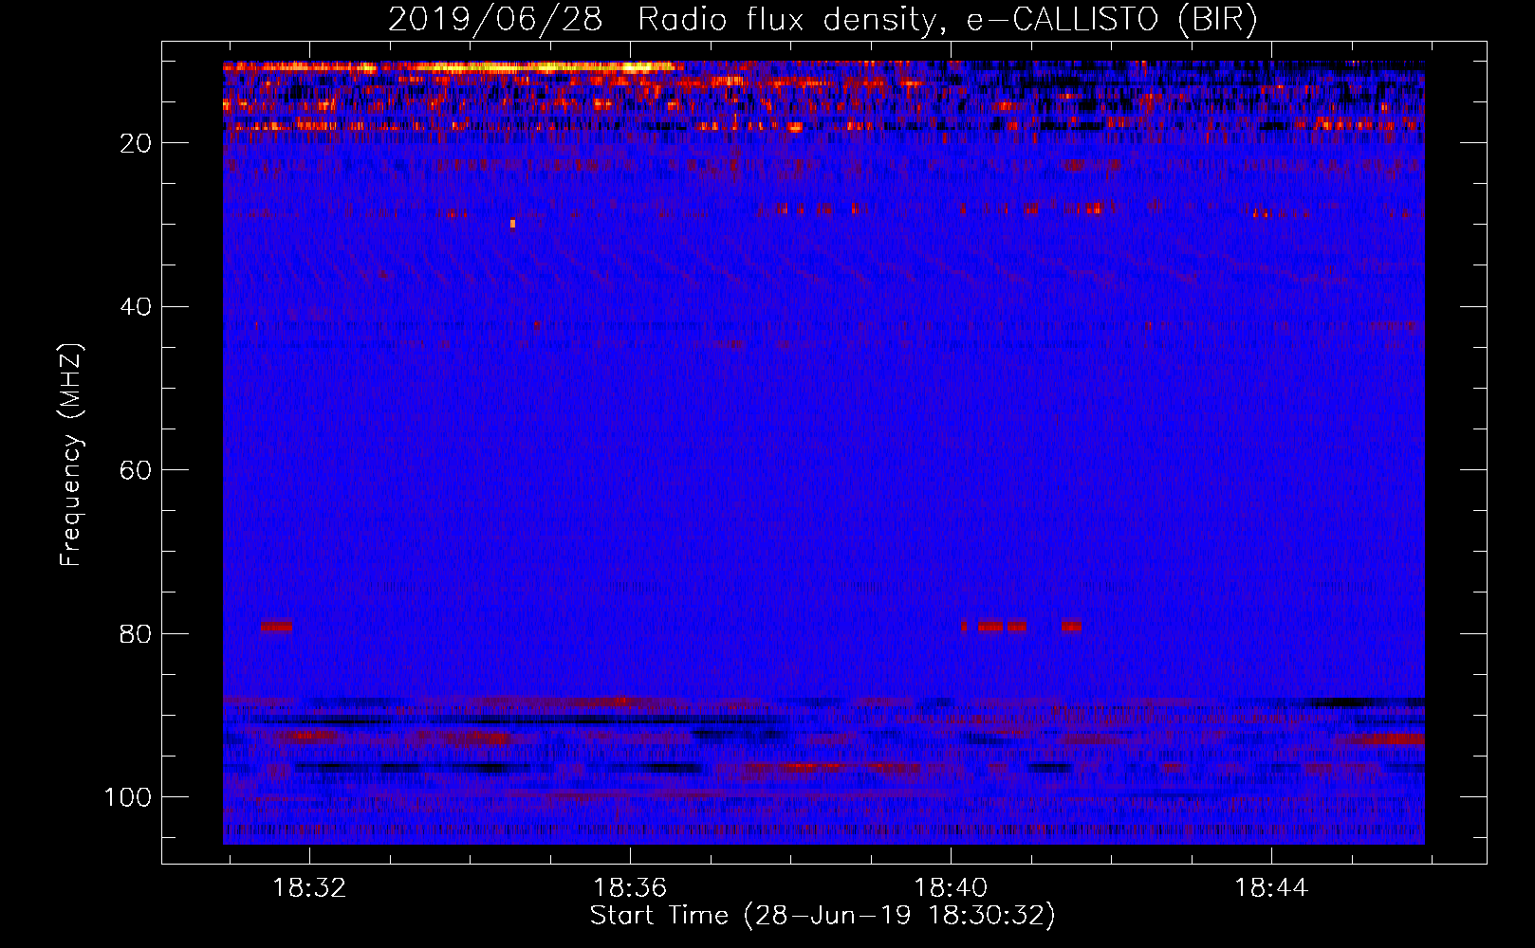Screen dimensions: 1535x948
Task: Click the red burst at 80 MHz near 18:31
Action: (x=277, y=626)
